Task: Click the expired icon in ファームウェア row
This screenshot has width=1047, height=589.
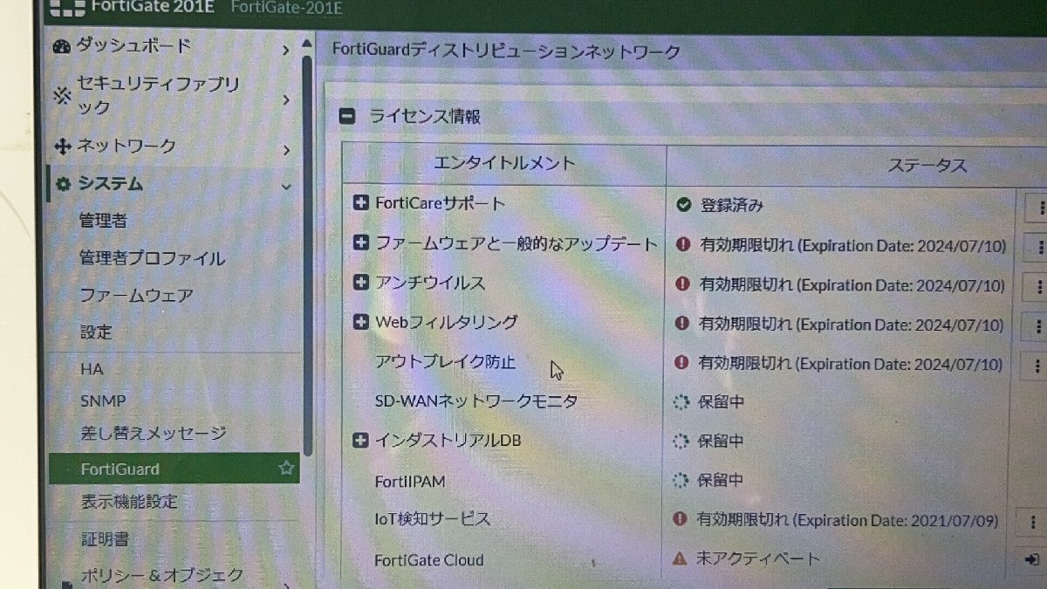Action: coord(683,245)
